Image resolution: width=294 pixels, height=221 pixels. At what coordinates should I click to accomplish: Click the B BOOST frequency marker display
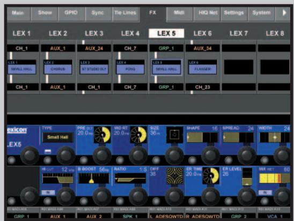(x=94, y=178)
